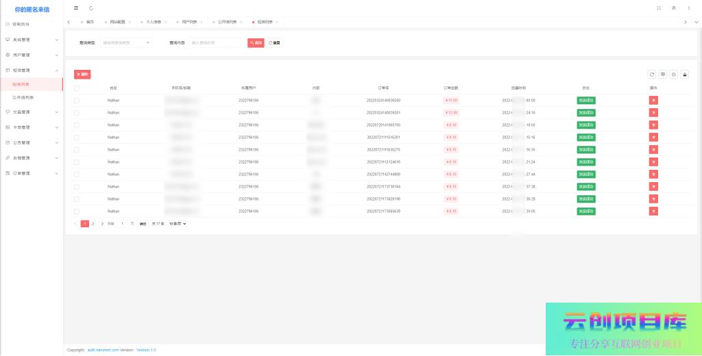Open the print icon above the table
The image size is (702, 356).
674,74
